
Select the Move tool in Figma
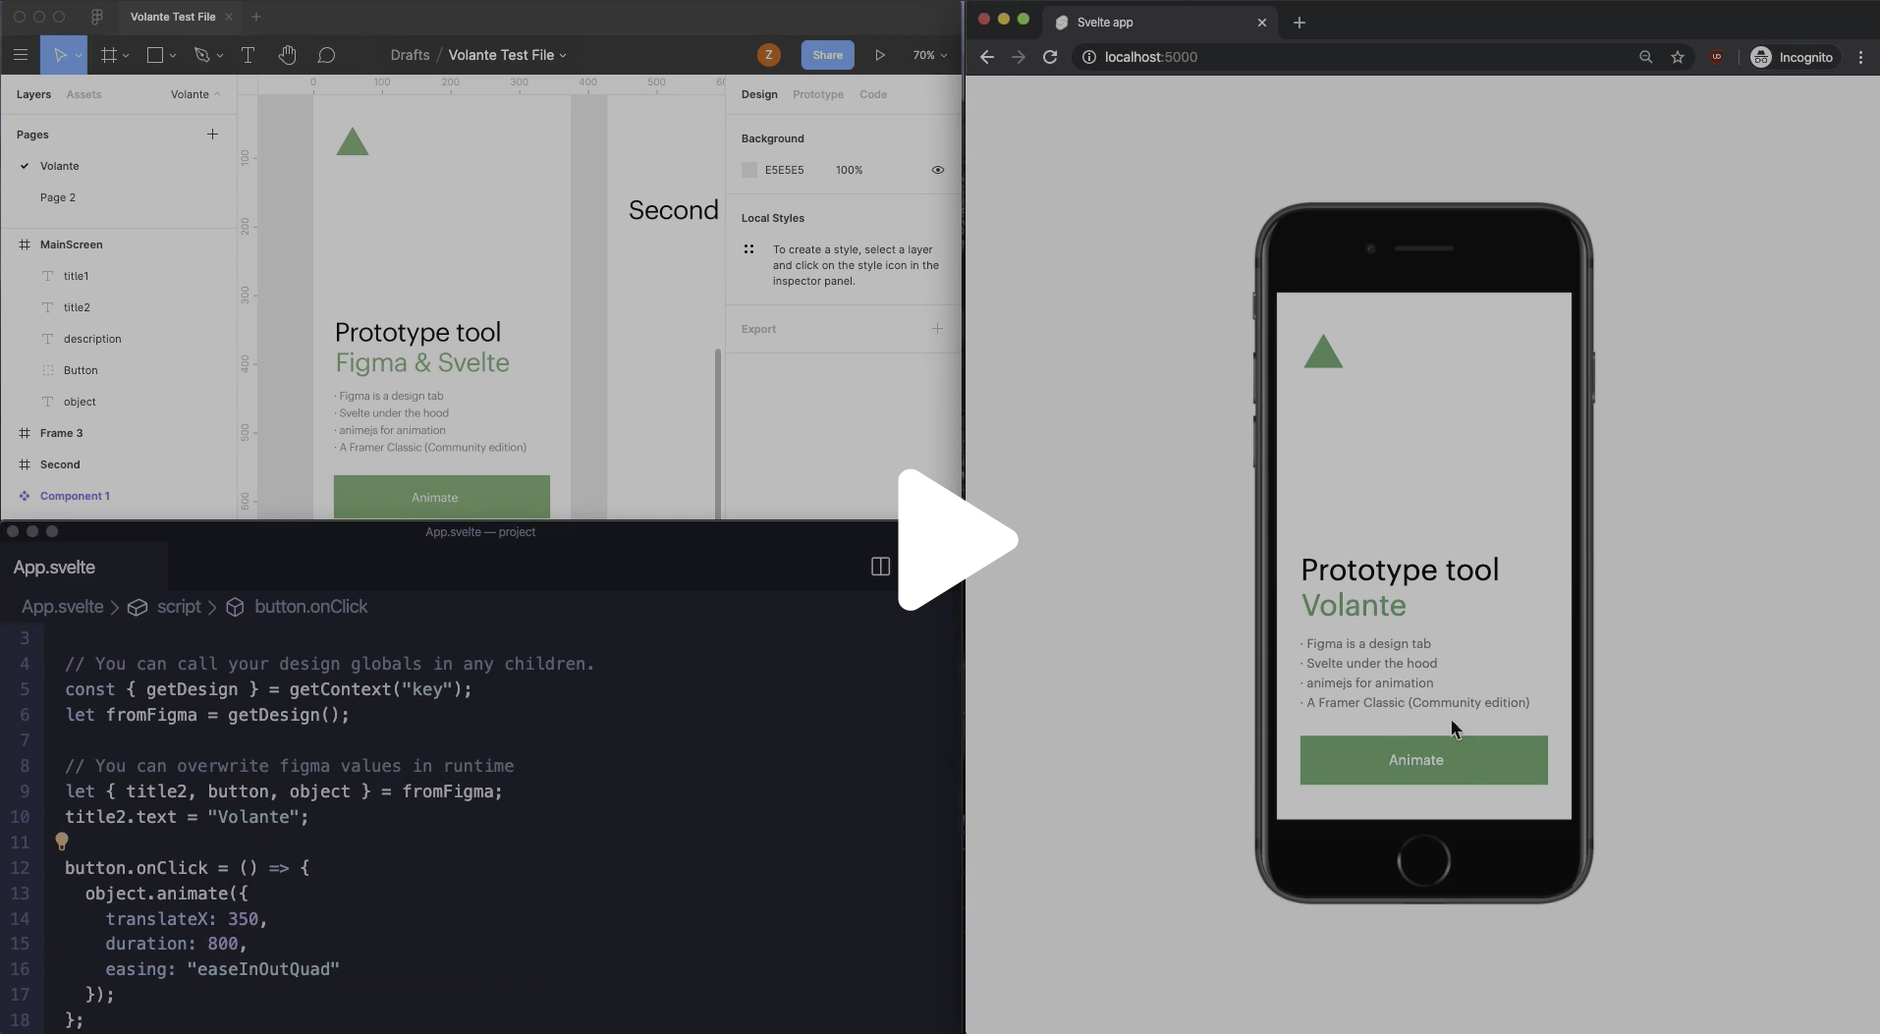(59, 55)
